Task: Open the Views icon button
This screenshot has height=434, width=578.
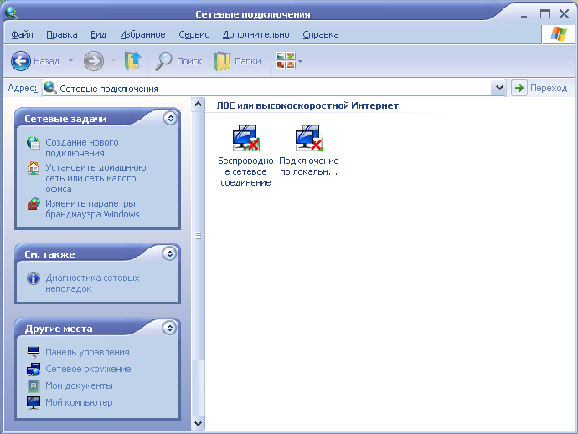Action: point(286,61)
